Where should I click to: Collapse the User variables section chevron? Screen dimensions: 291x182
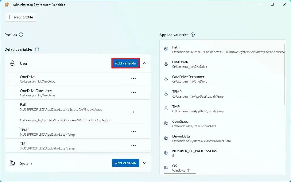coord(144,63)
